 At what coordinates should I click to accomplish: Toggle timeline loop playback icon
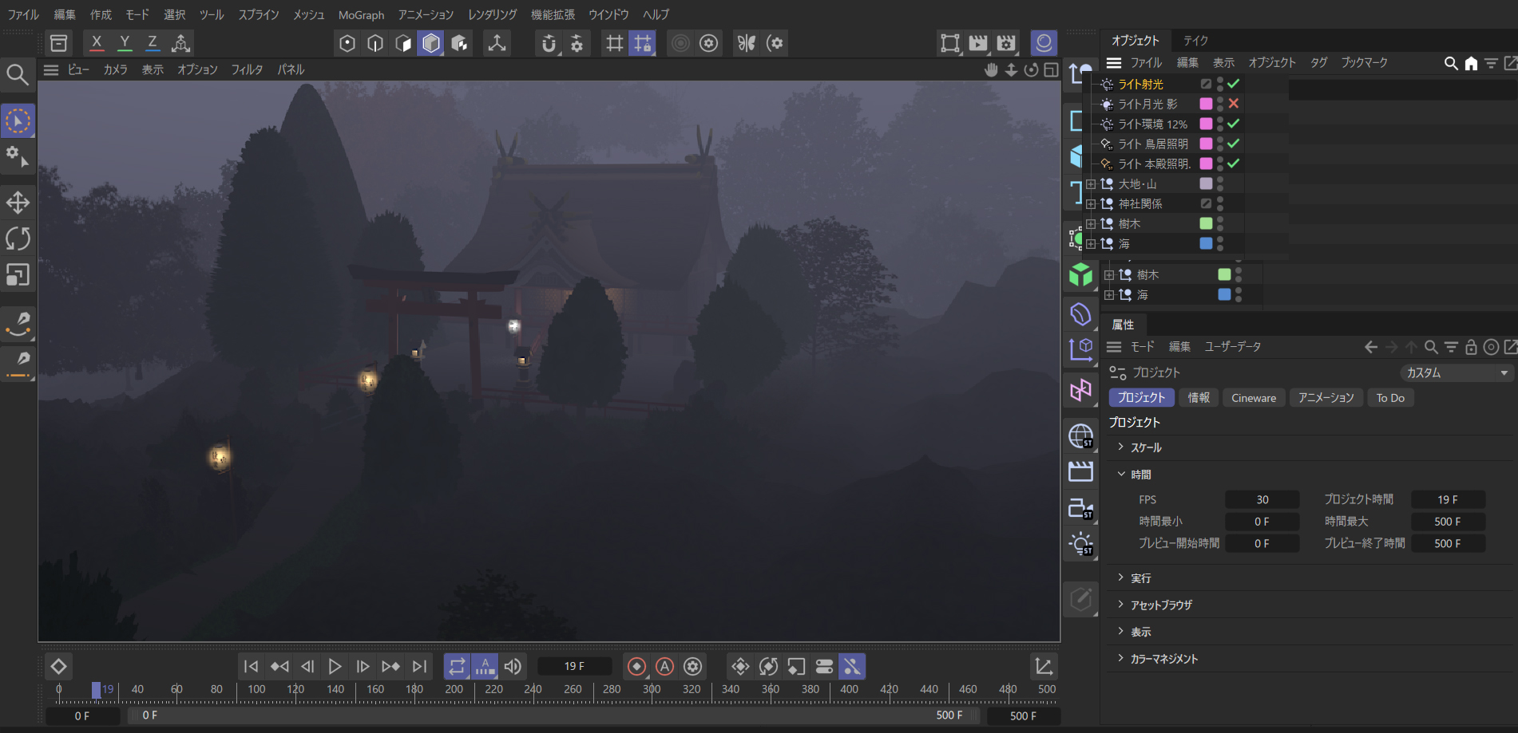point(457,666)
